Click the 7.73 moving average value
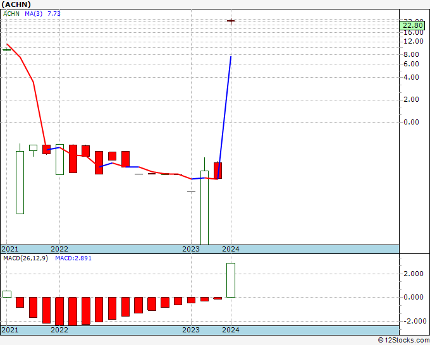 54,14
